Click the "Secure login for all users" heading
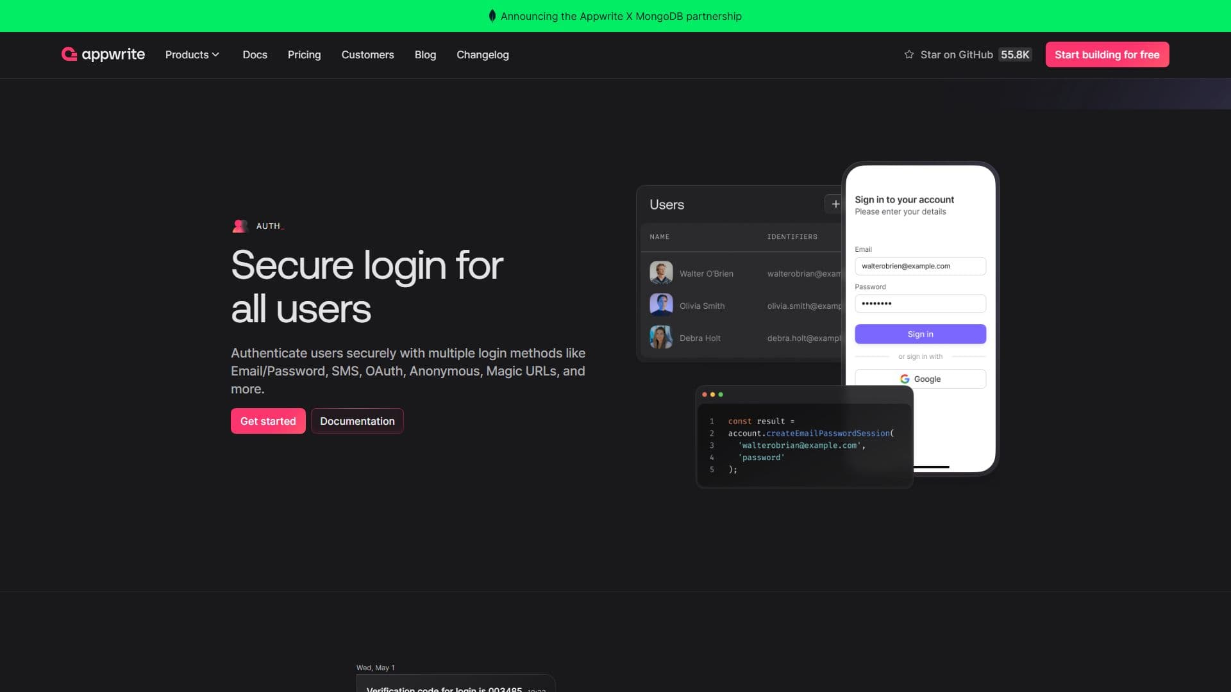The width and height of the screenshot is (1231, 692). coord(367,286)
